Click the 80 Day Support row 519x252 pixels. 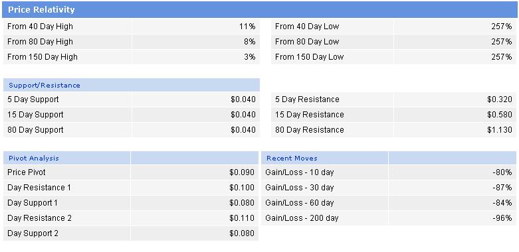[132, 130]
